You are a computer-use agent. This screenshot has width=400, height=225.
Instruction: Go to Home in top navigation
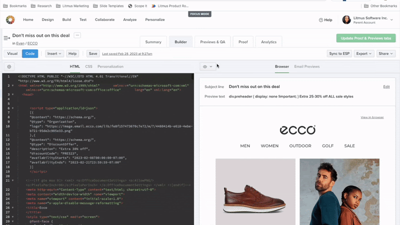[28, 19]
